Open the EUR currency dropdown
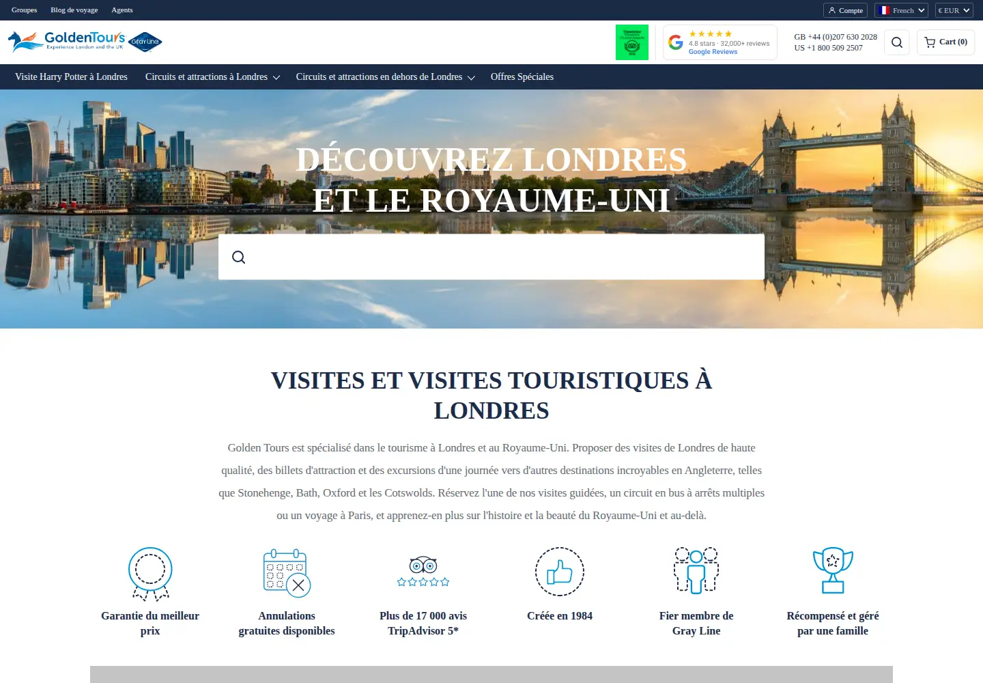The image size is (983, 683). tap(954, 10)
